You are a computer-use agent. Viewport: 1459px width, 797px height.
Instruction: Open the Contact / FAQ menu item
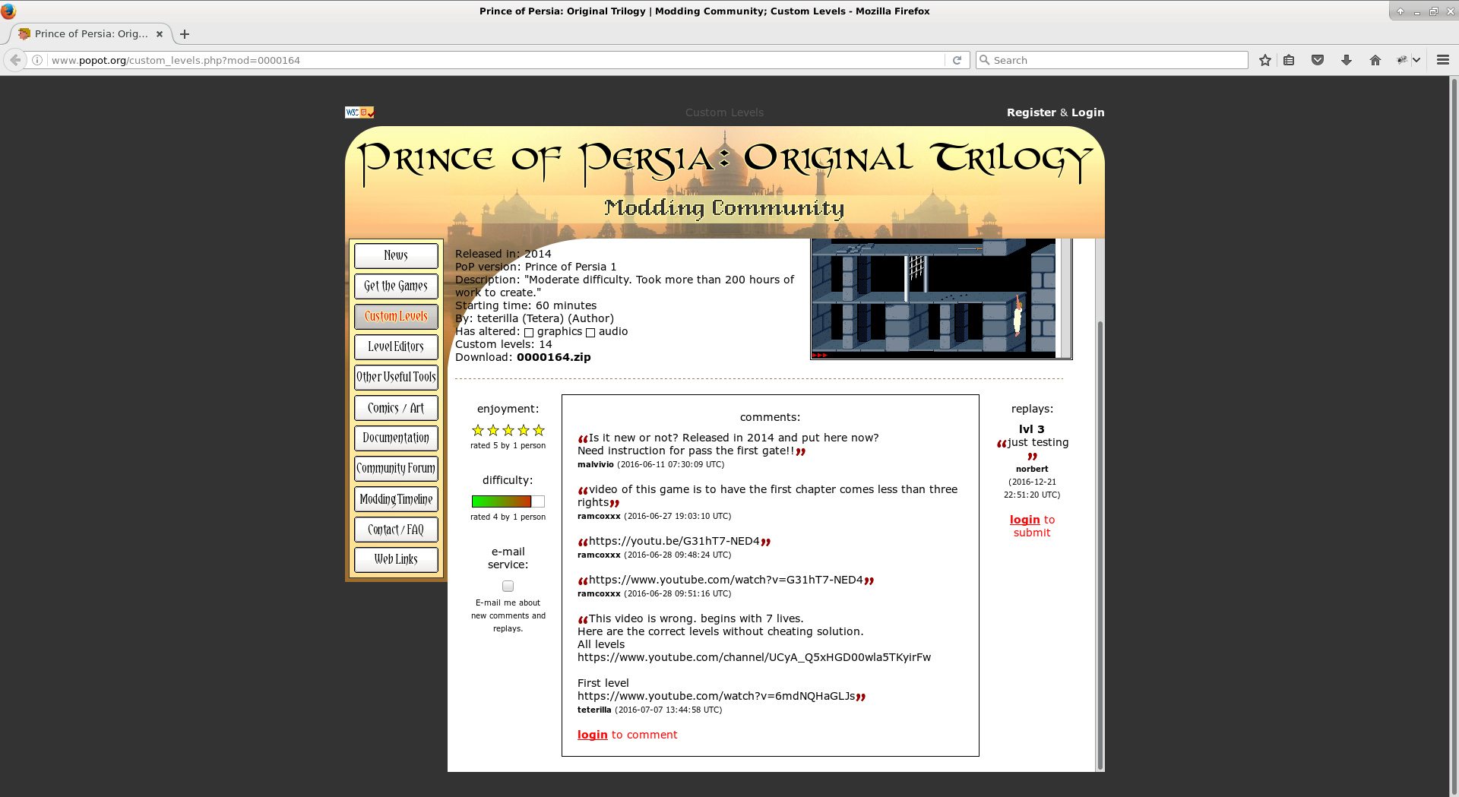click(x=396, y=530)
